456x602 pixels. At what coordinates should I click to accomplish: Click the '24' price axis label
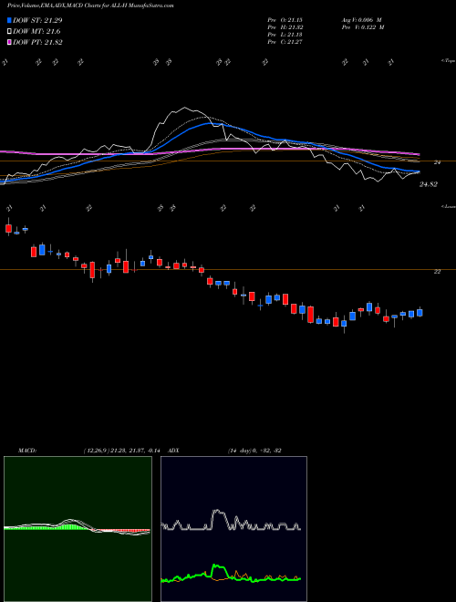[437, 162]
